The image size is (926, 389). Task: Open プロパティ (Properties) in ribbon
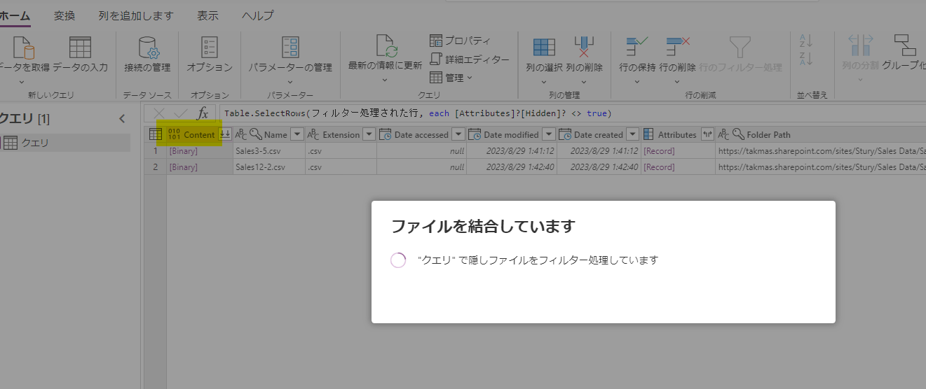coord(460,41)
